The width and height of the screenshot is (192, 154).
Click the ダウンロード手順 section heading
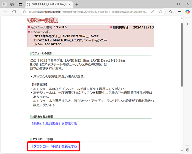click(x=43, y=139)
